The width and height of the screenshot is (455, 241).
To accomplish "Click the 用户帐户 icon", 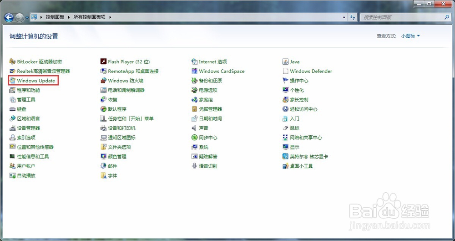I will 12,166.
